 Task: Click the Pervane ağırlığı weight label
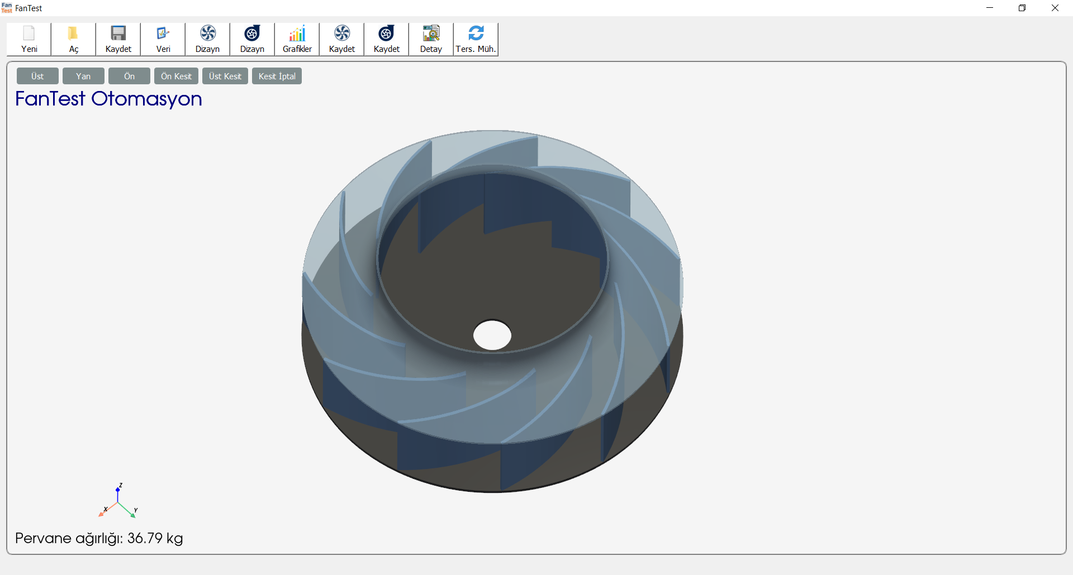[98, 538]
